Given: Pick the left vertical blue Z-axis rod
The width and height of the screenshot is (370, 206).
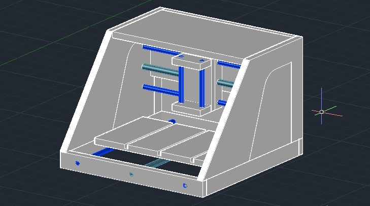Looking at the screenshot, I should coord(181,84).
